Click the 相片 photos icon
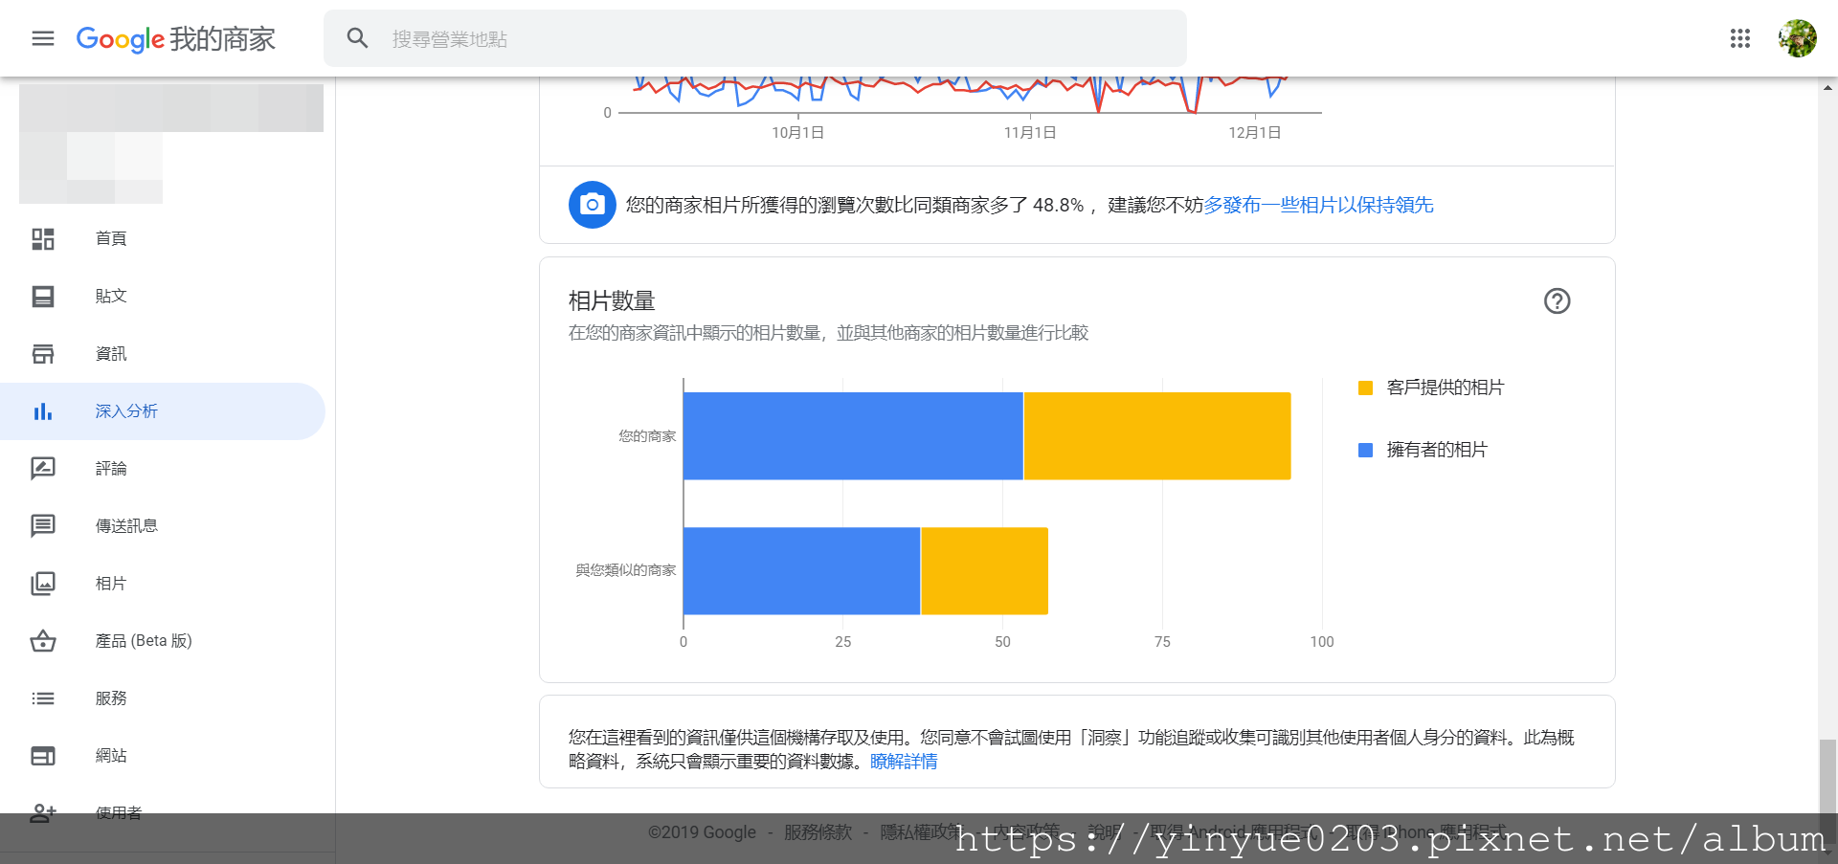Viewport: 1838px width, 864px height. [x=43, y=584]
